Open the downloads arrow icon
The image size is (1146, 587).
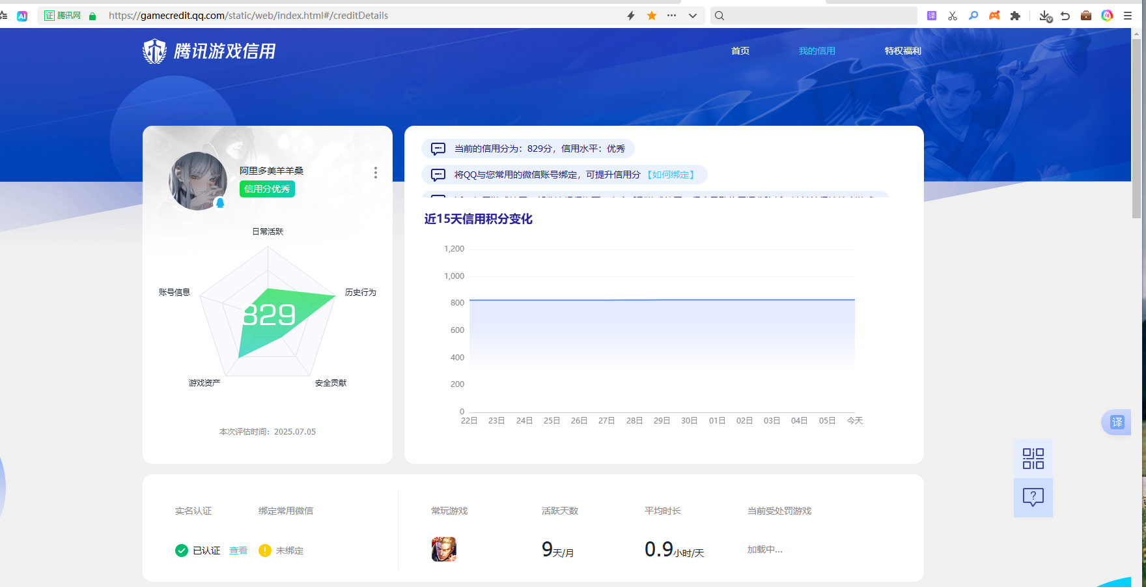[1045, 16]
